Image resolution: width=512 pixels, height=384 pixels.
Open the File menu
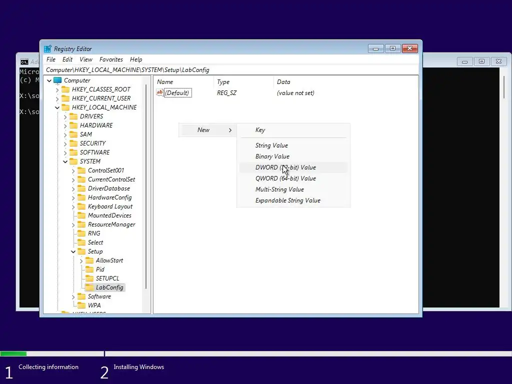tap(51, 59)
